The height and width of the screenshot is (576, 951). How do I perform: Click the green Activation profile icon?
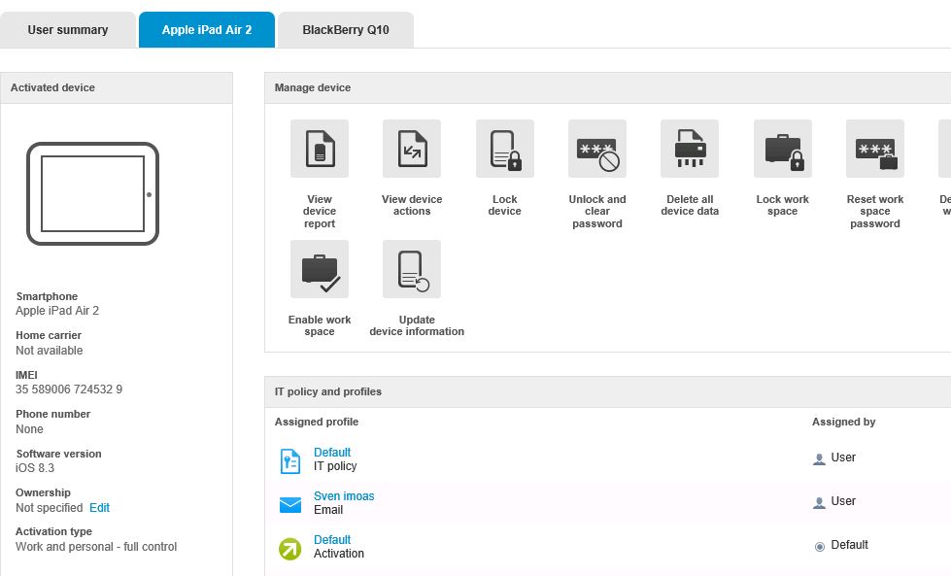point(289,549)
